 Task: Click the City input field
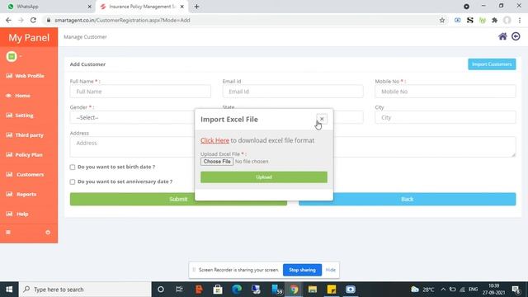445,117
